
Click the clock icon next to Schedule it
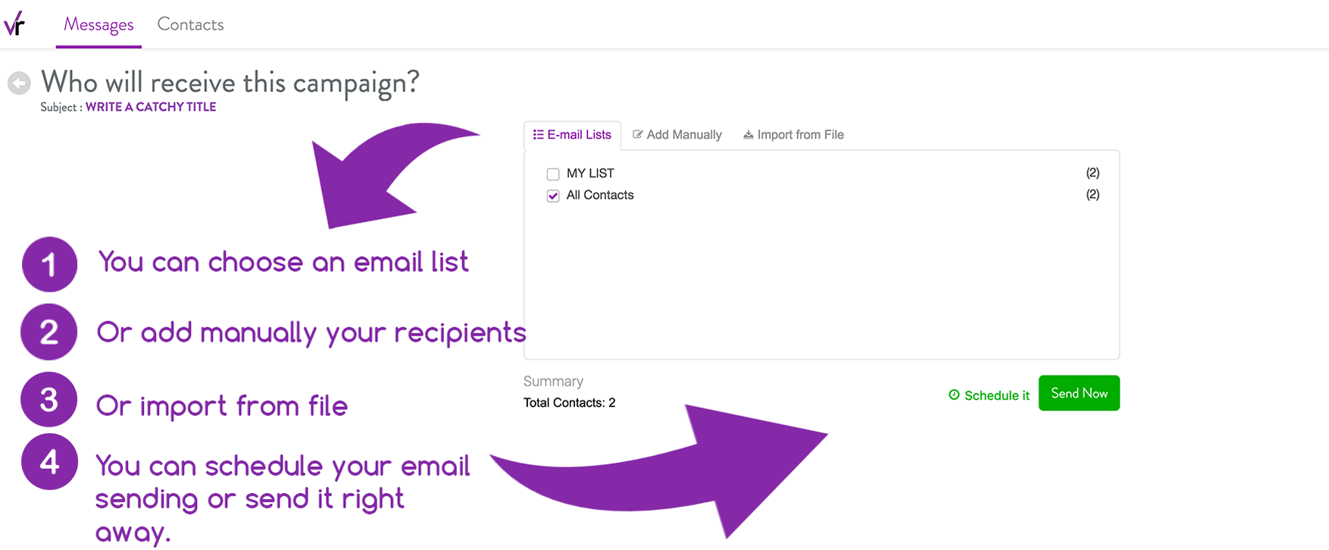[953, 394]
